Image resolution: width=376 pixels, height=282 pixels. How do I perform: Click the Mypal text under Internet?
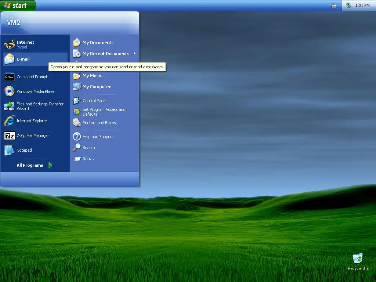point(22,47)
